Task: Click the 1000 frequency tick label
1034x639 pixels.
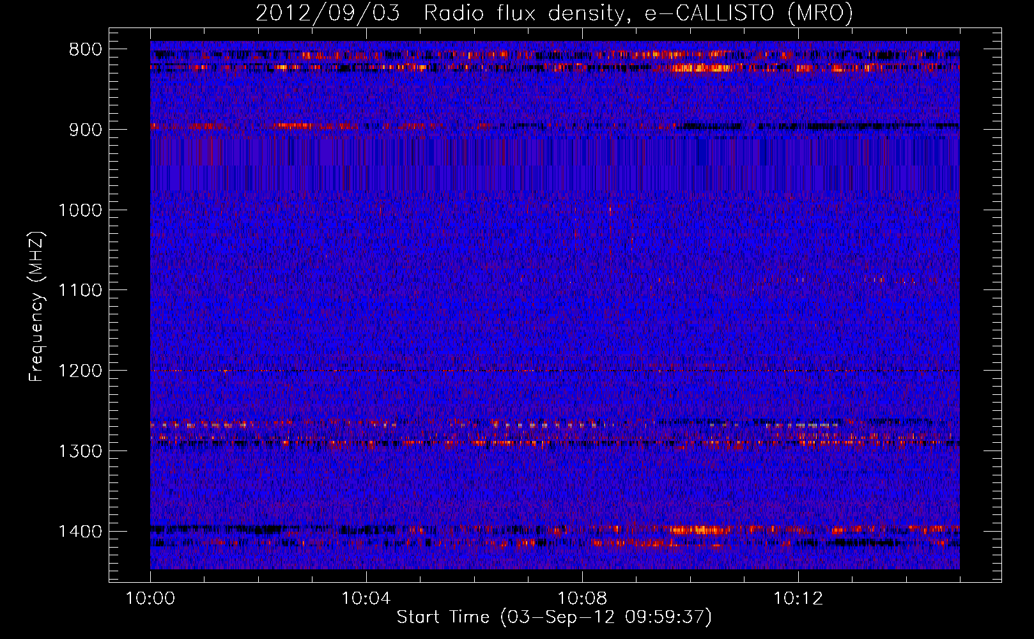Action: point(80,210)
